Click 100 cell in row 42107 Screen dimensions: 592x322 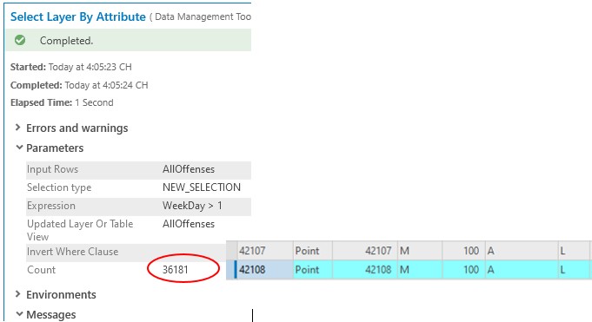(x=463, y=251)
